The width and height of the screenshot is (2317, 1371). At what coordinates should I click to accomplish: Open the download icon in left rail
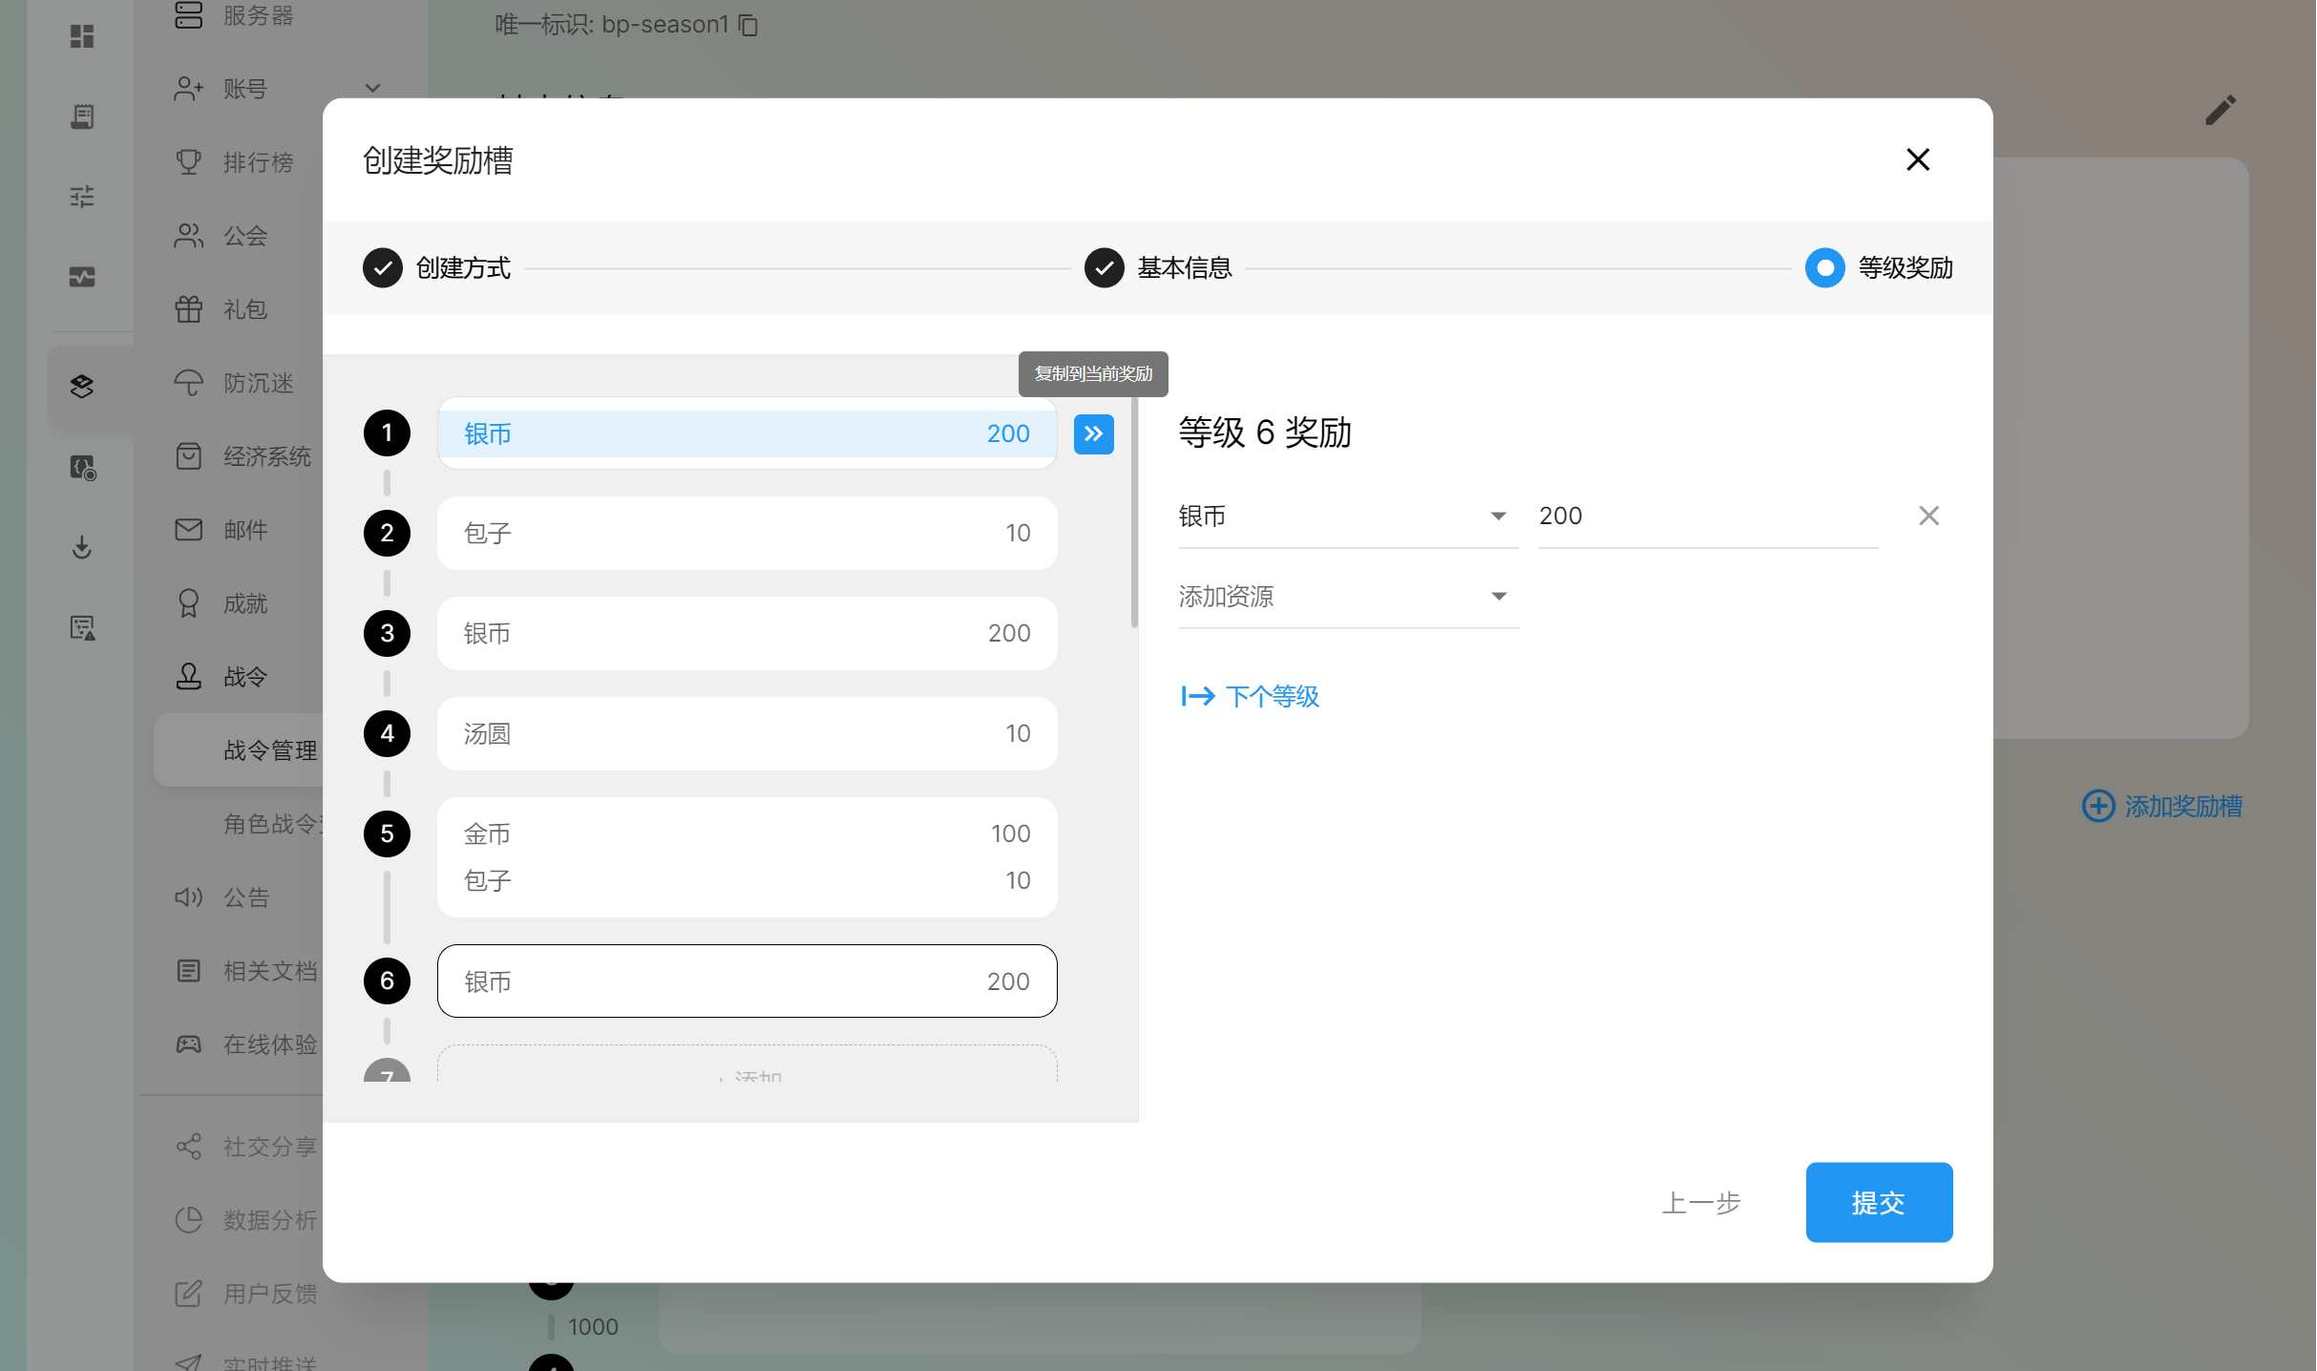82,547
